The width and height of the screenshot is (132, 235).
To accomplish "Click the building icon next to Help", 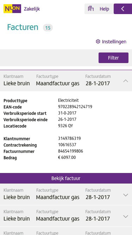I will [x=91, y=9].
